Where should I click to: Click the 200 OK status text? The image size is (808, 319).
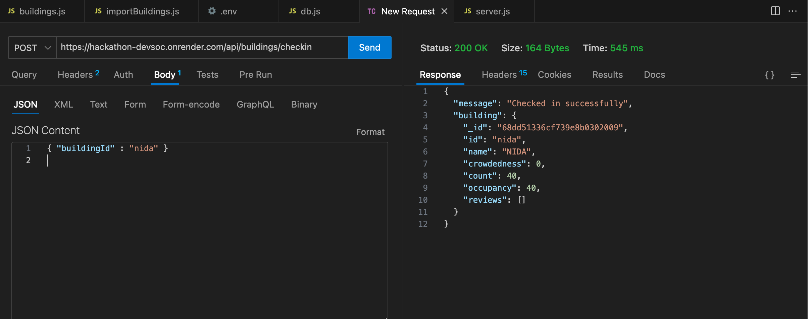click(x=471, y=48)
